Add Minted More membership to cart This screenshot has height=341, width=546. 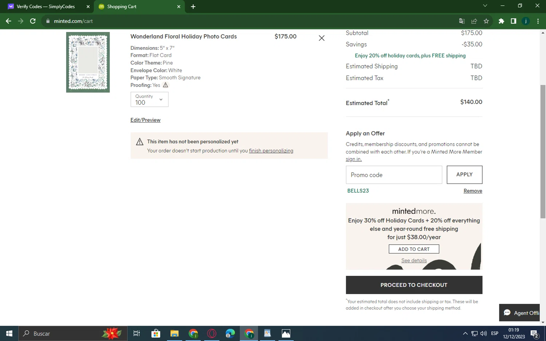tap(414, 249)
